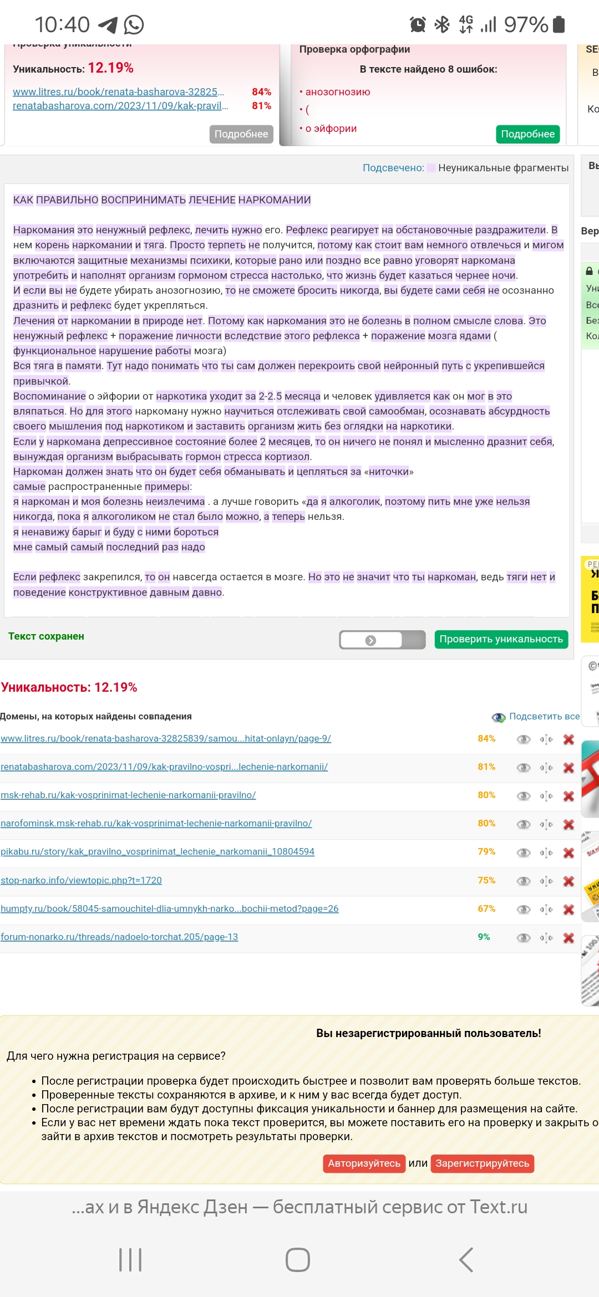This screenshot has width=599, height=1297.
Task: Remove narofominsk.msk-rehab.ru with red cross
Action: [x=568, y=824]
